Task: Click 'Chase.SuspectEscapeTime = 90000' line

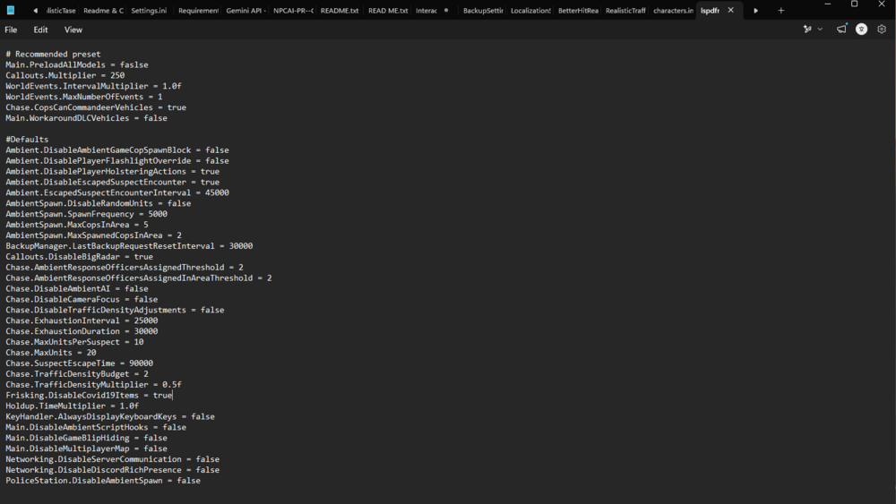Action: pos(80,363)
